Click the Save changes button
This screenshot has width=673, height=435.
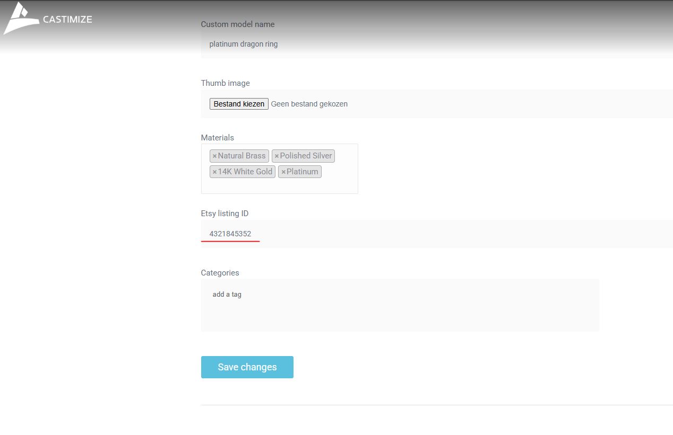pos(247,367)
